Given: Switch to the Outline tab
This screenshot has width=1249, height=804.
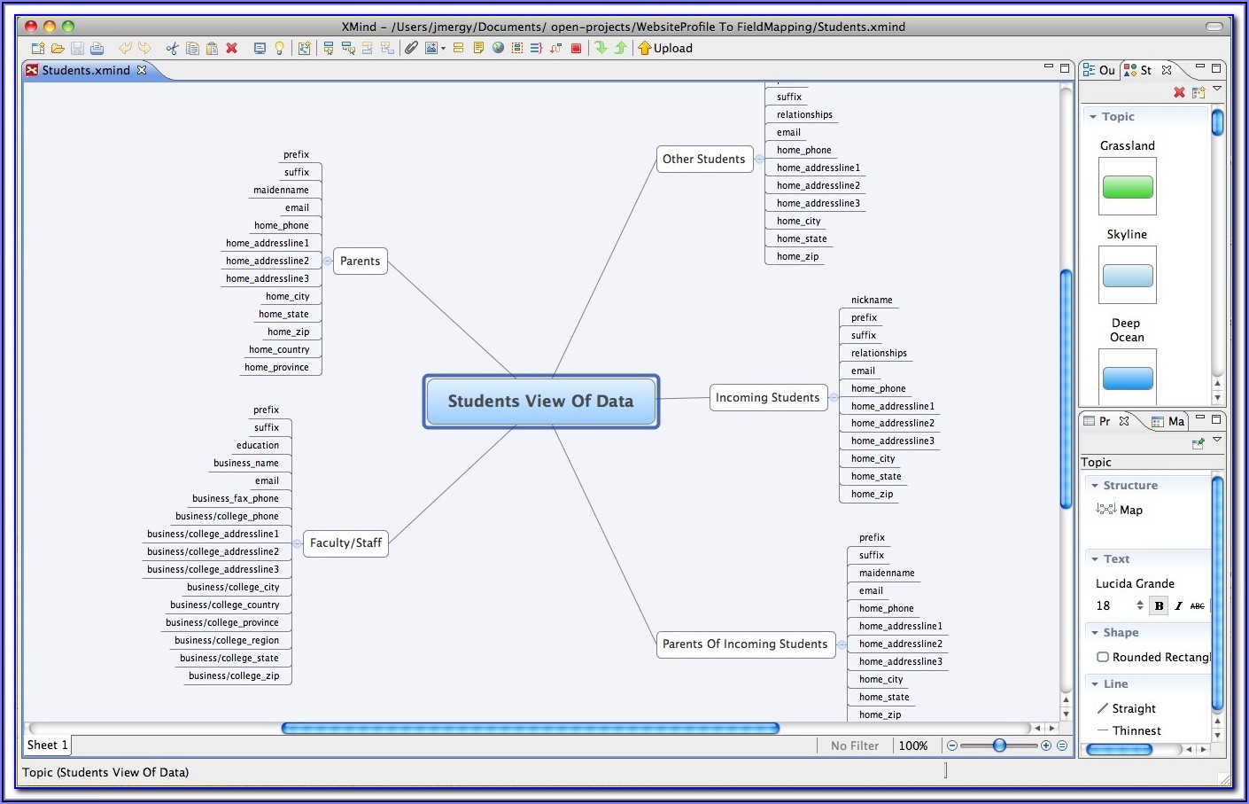Looking at the screenshot, I should pyautogui.click(x=1099, y=70).
